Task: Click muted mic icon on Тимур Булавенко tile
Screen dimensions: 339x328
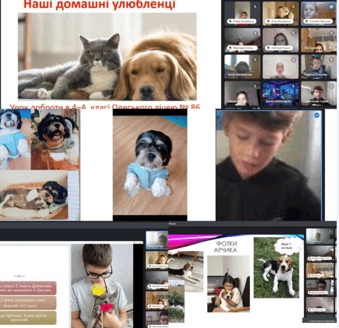Action: point(255,6)
